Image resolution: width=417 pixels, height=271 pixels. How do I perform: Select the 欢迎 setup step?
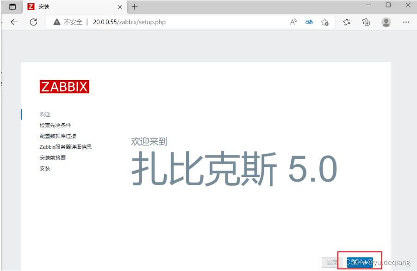45,114
